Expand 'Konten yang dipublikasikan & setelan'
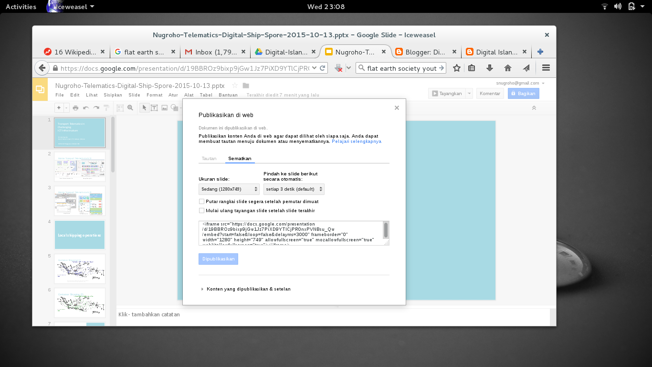 (245, 289)
